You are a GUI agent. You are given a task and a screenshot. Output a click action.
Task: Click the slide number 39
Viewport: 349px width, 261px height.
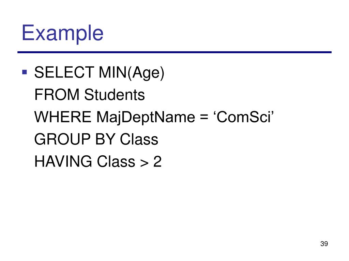pyautogui.click(x=324, y=244)
